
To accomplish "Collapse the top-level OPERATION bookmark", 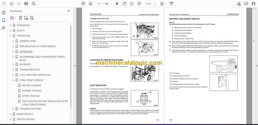I will [11, 36].
